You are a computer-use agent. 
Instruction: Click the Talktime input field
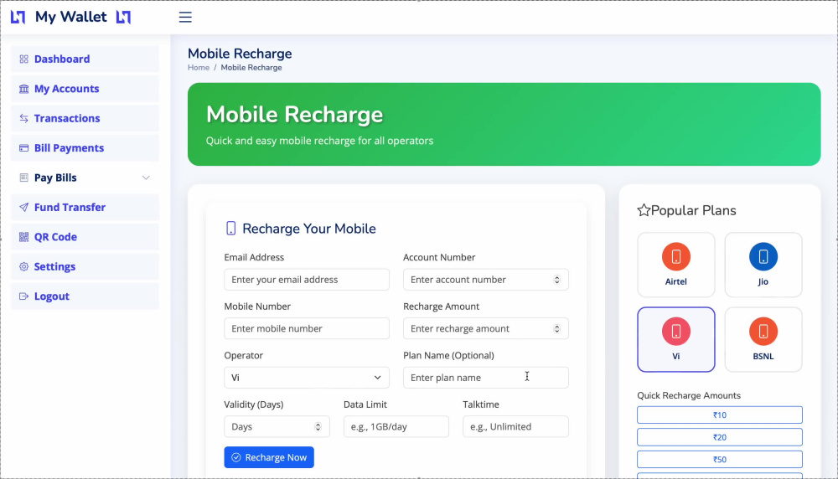[x=515, y=427]
